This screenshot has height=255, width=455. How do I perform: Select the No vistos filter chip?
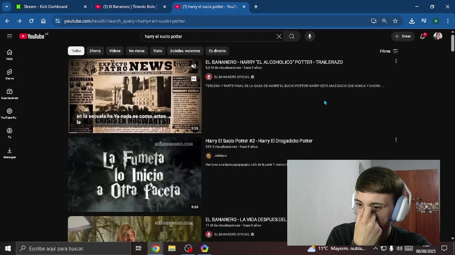(x=136, y=51)
